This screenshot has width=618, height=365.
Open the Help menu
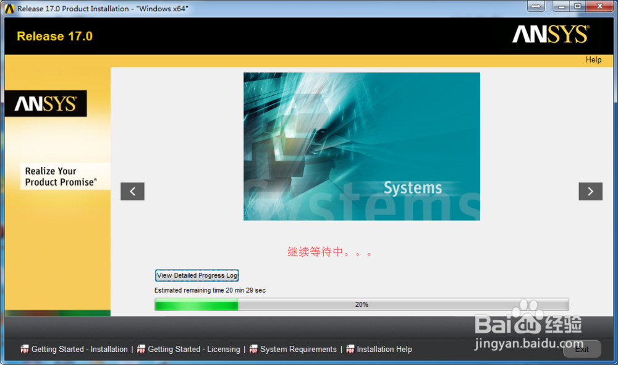coord(593,59)
